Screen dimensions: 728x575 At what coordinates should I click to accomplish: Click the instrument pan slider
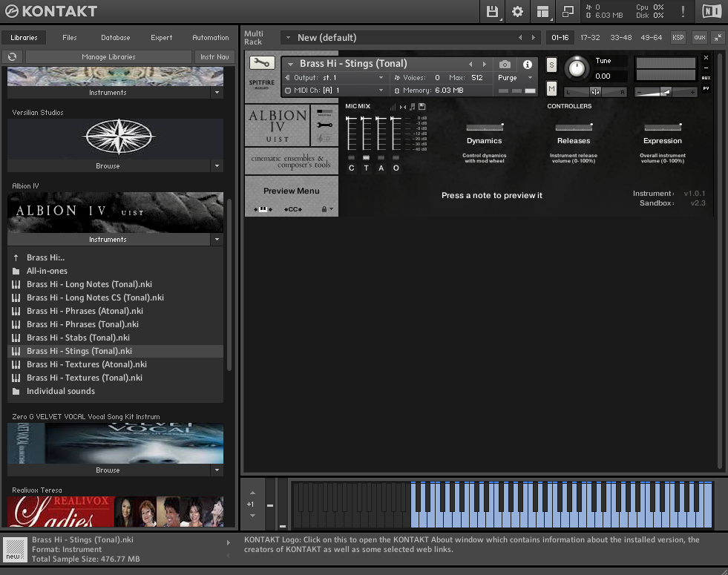tap(595, 92)
